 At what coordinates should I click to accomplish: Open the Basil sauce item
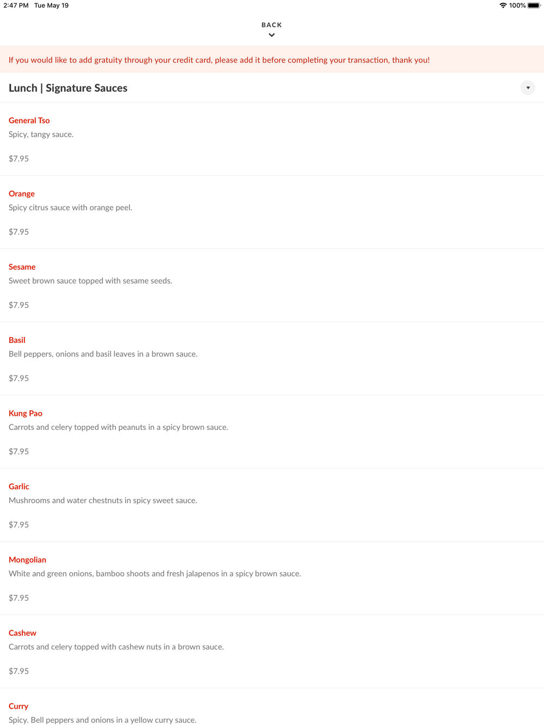272,359
